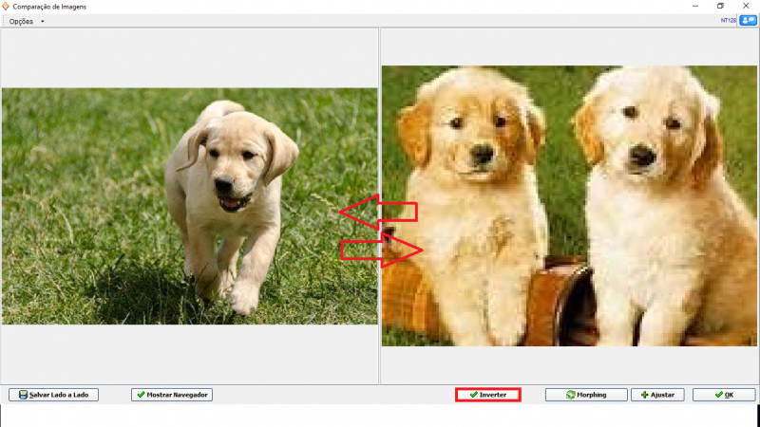
Task: Start the Morphing button
Action: click(586, 395)
